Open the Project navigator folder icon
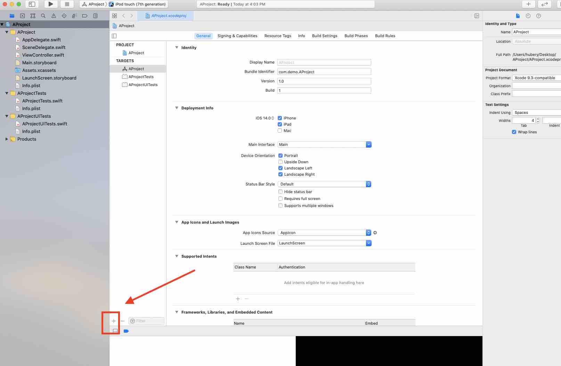 pos(12,16)
